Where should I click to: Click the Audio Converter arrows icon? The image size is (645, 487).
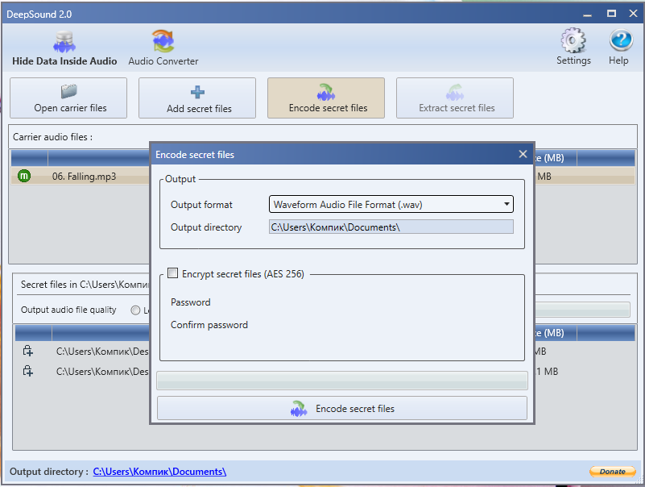coord(163,41)
